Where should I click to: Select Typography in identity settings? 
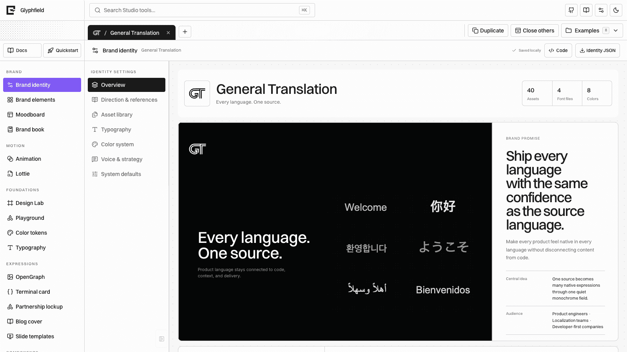tap(127, 129)
